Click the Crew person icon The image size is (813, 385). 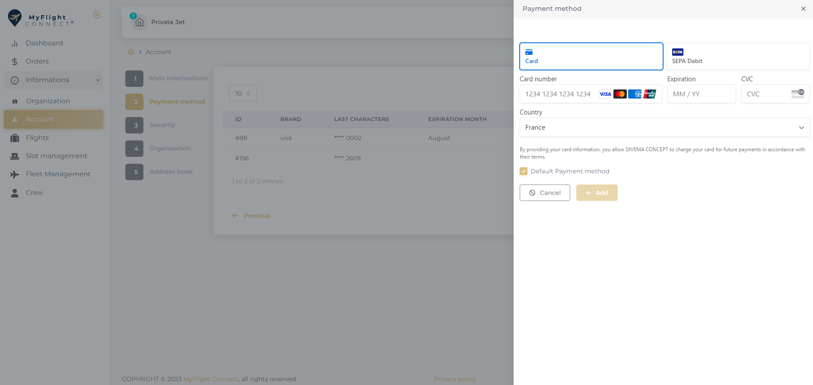[x=15, y=193]
